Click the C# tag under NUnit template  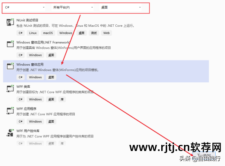21,33
